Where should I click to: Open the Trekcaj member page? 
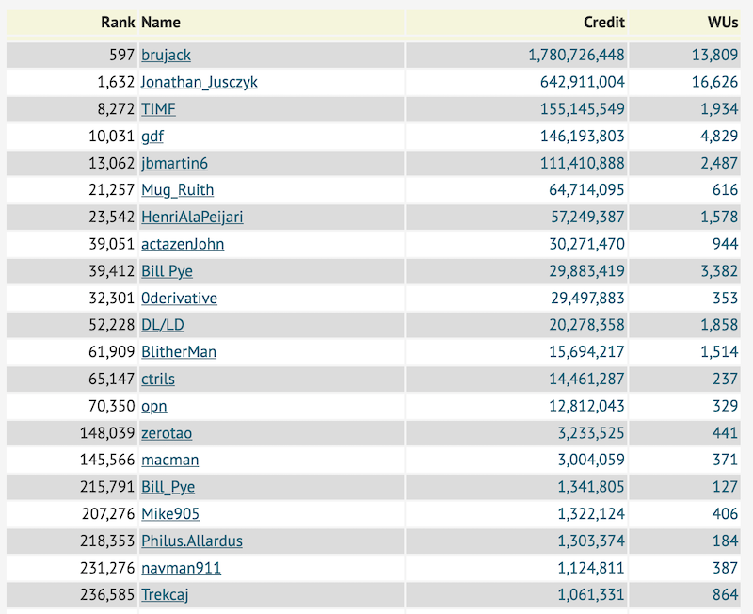coord(165,594)
